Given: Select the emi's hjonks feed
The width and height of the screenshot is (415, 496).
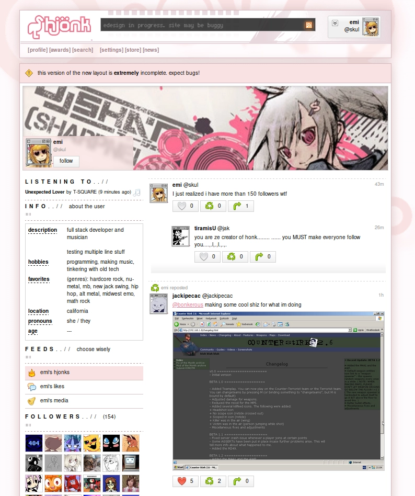Looking at the screenshot, I should 84,373.
